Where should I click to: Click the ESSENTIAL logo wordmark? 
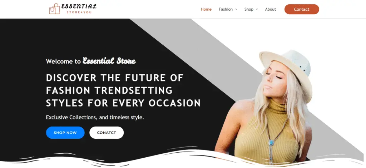pyautogui.click(x=79, y=6)
